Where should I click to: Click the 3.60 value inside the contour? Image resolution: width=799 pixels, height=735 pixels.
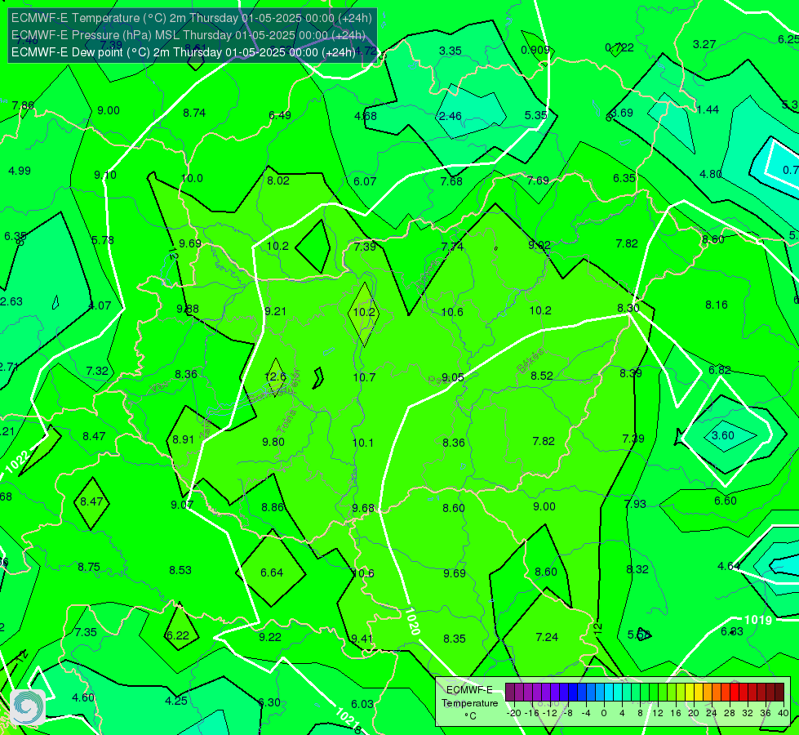(x=723, y=435)
